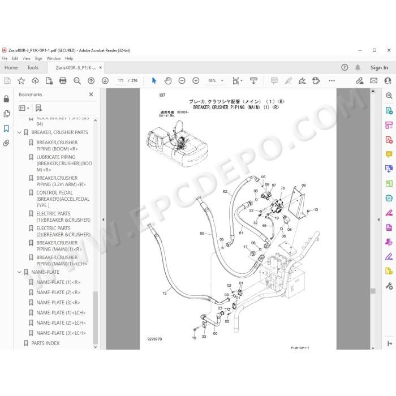Open the yellow Comment tool in right pane
The width and height of the screenshot is (396, 396).
coord(389,154)
